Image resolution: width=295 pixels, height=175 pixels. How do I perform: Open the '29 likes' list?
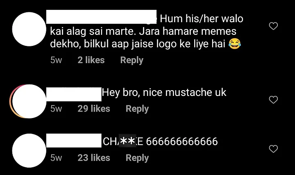point(94,109)
